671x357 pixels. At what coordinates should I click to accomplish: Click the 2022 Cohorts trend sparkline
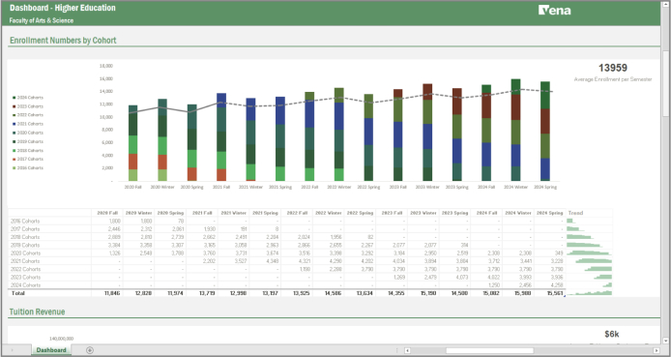tap(598, 269)
